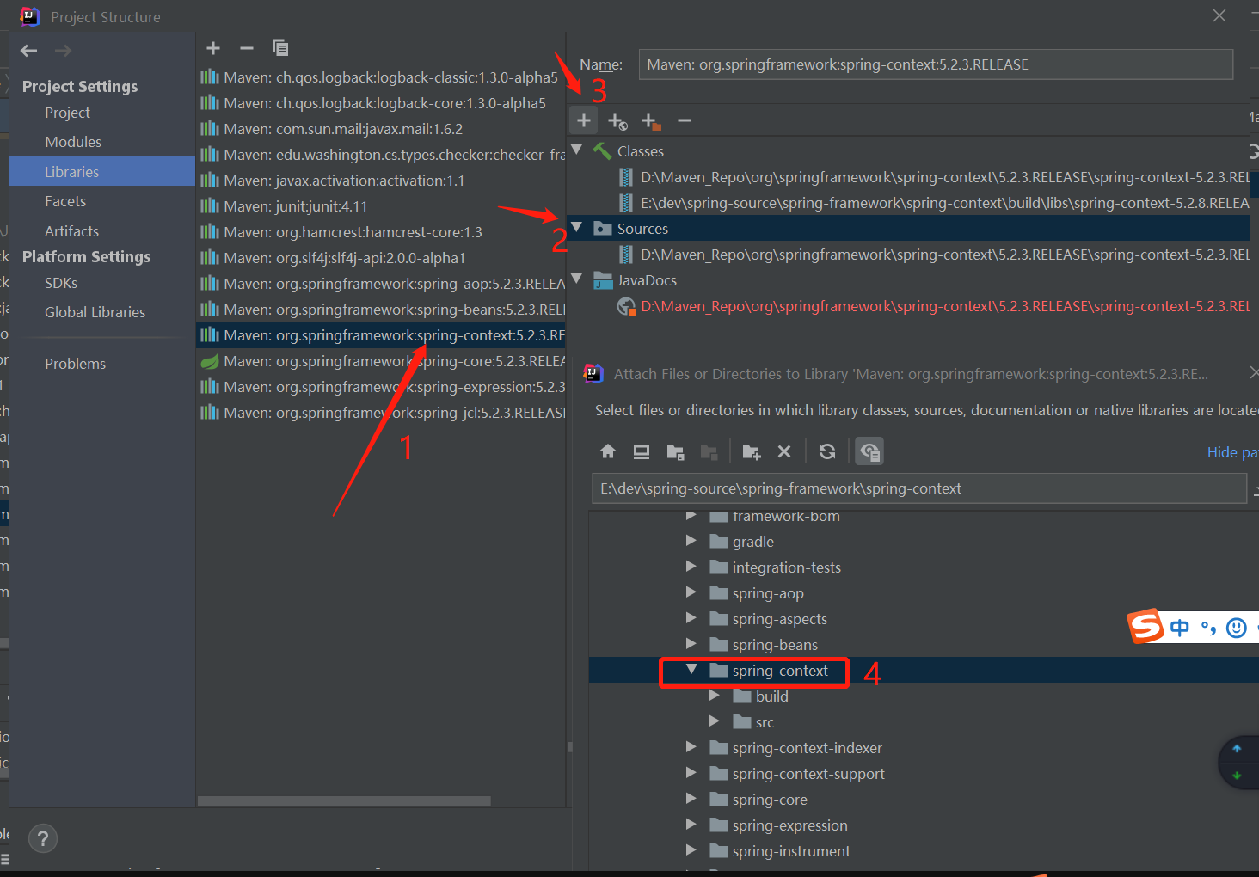Copy the selected library

(280, 48)
